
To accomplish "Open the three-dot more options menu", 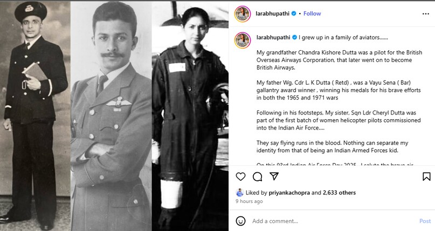I will coord(426,13).
